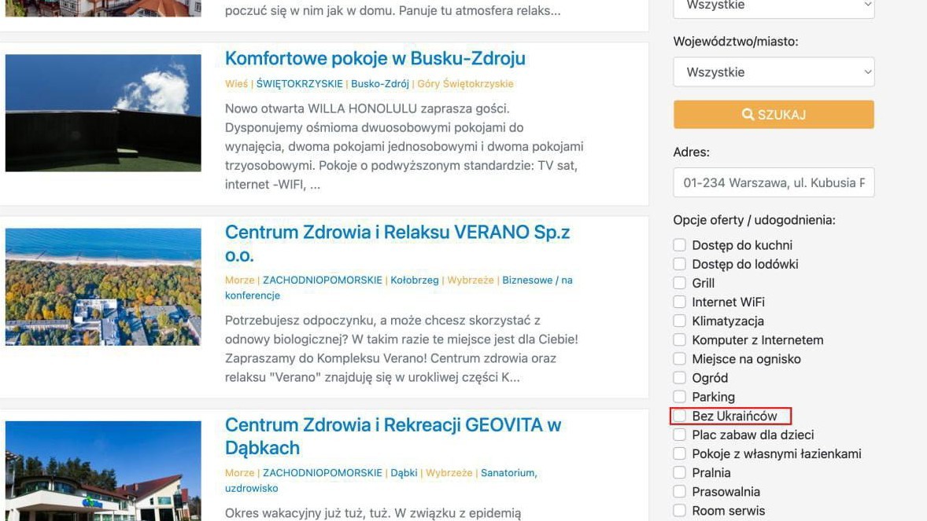Open Centrum Zdrowia i Rekreacji GEOVITA link
This screenshot has width=927, height=521.
(393, 436)
